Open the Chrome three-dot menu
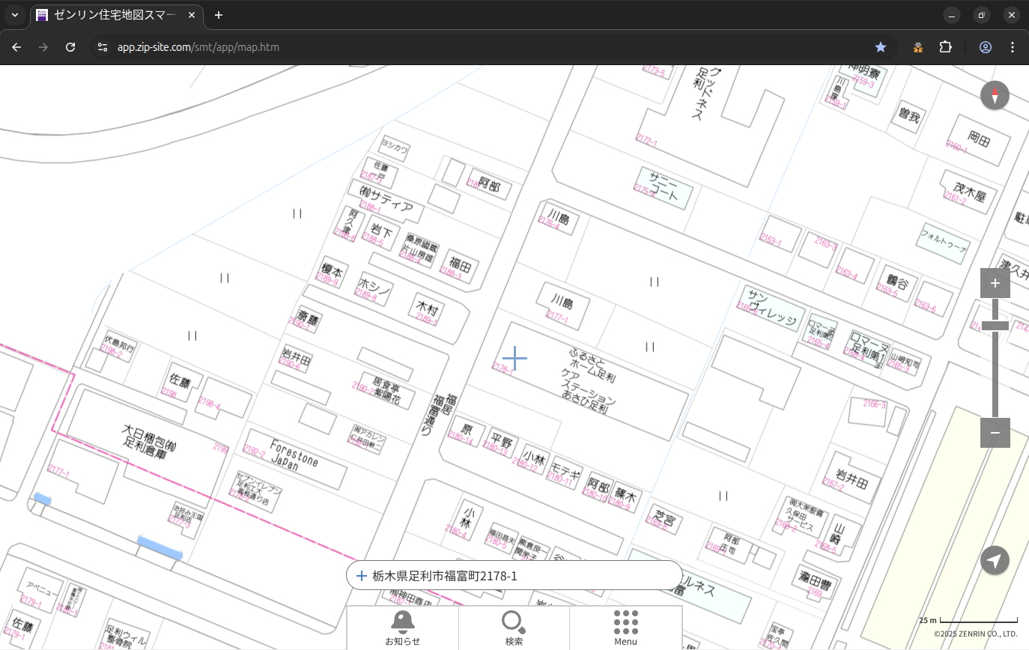1029x650 pixels. tap(1013, 47)
